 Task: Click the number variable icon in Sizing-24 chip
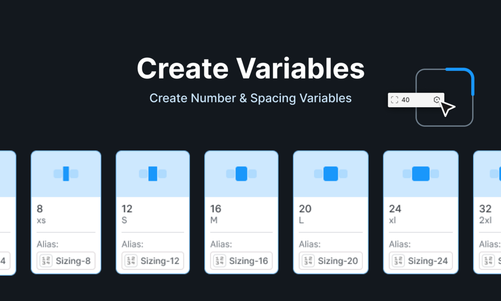click(x=398, y=261)
